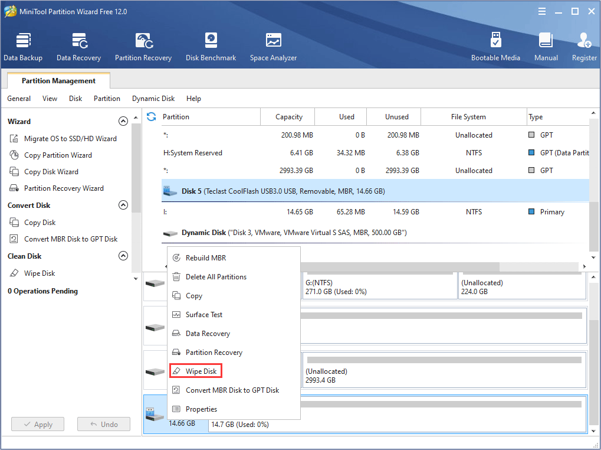Open the Help menu
The height and width of the screenshot is (450, 601).
click(x=193, y=99)
